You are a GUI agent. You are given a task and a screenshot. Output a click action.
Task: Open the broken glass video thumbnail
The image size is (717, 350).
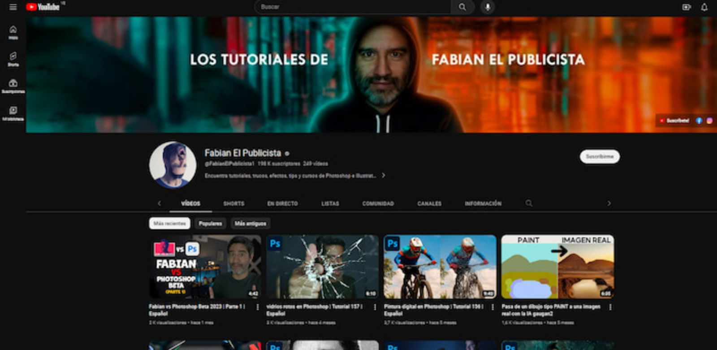[322, 267]
